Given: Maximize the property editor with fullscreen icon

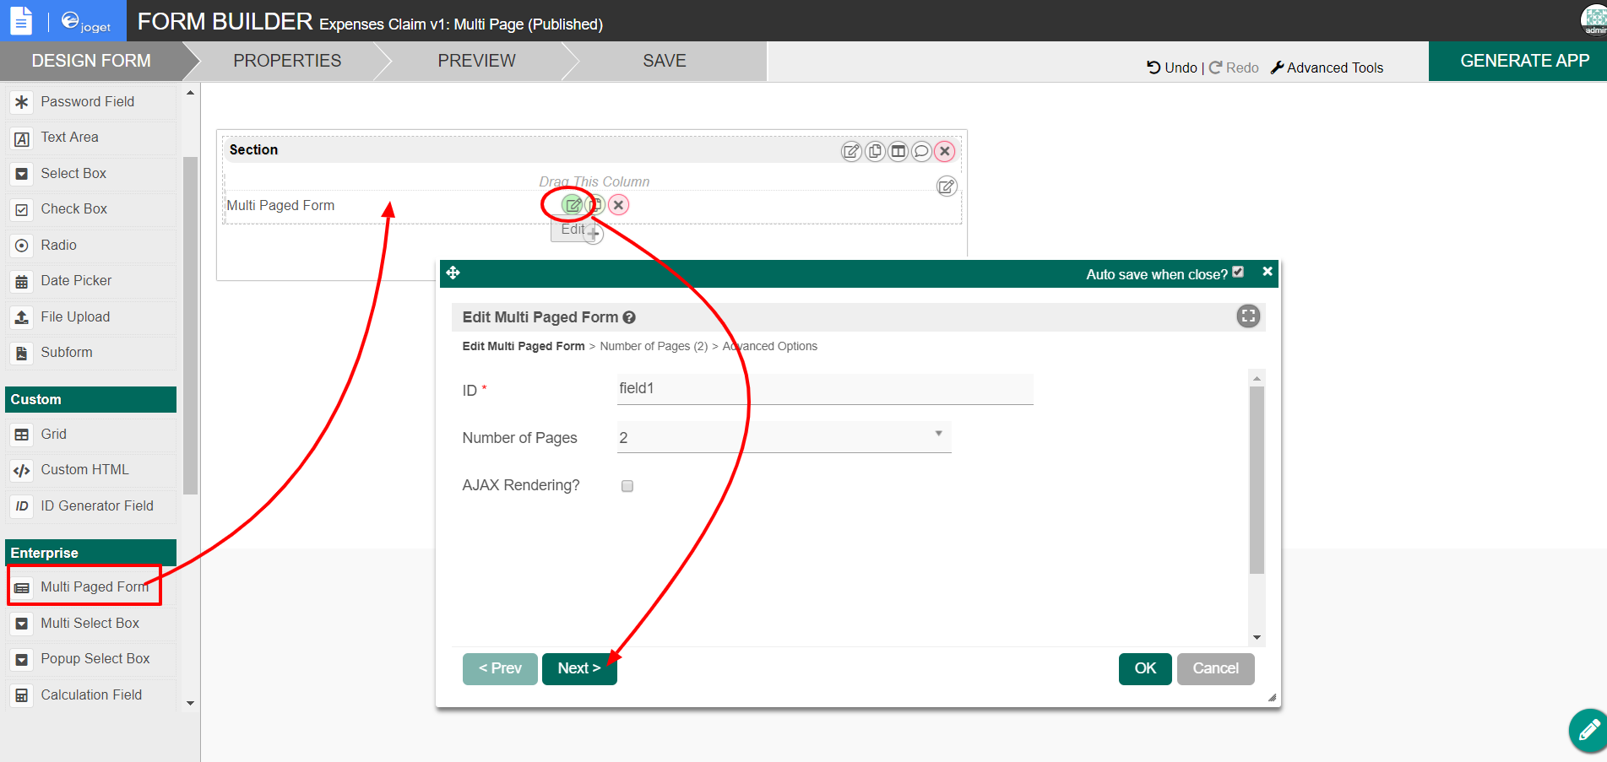Looking at the screenshot, I should pos(1247,316).
